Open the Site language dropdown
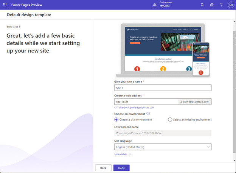This screenshot has height=173, width=236. 163,147
